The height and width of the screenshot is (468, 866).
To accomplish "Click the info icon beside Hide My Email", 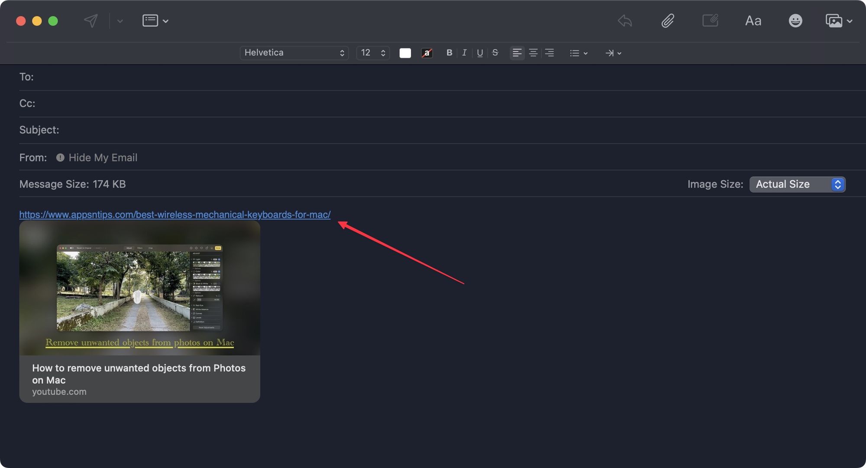I will click(60, 157).
